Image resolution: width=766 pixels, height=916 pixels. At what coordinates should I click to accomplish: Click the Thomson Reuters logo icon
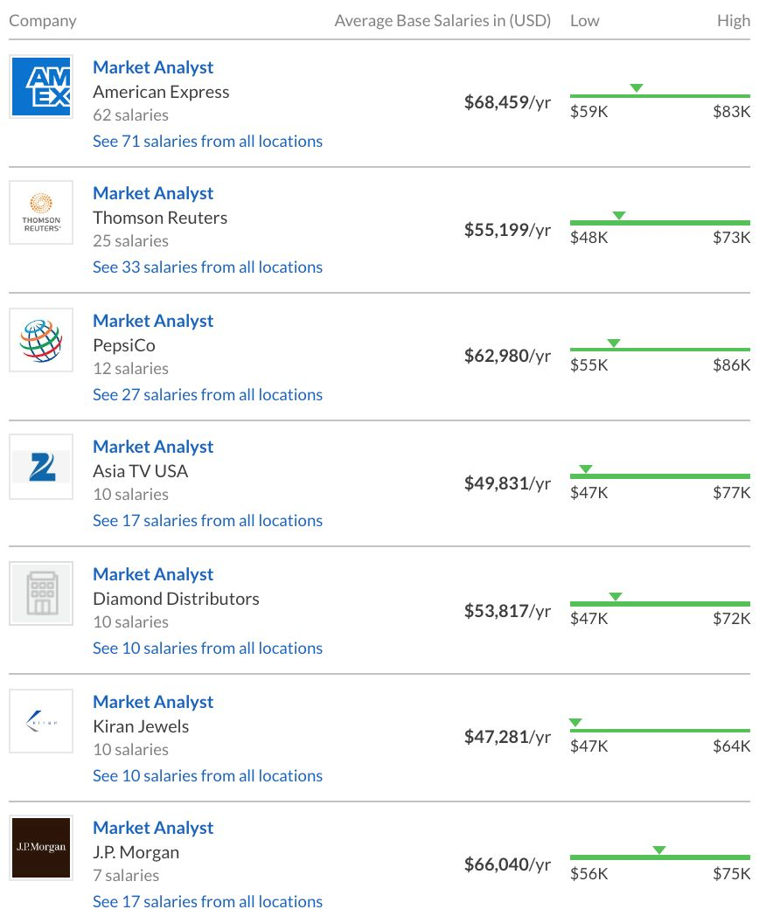click(41, 212)
